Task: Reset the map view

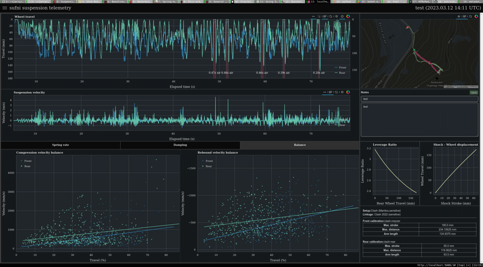Action: (470, 17)
